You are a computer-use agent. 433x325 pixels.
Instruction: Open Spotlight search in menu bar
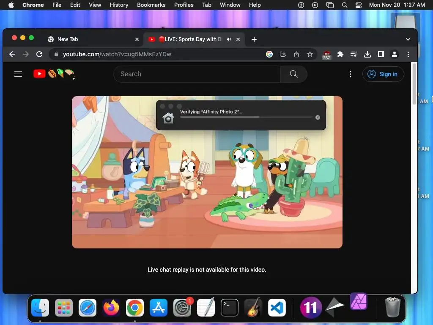click(344, 5)
